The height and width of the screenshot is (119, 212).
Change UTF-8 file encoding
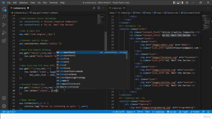(140, 112)
